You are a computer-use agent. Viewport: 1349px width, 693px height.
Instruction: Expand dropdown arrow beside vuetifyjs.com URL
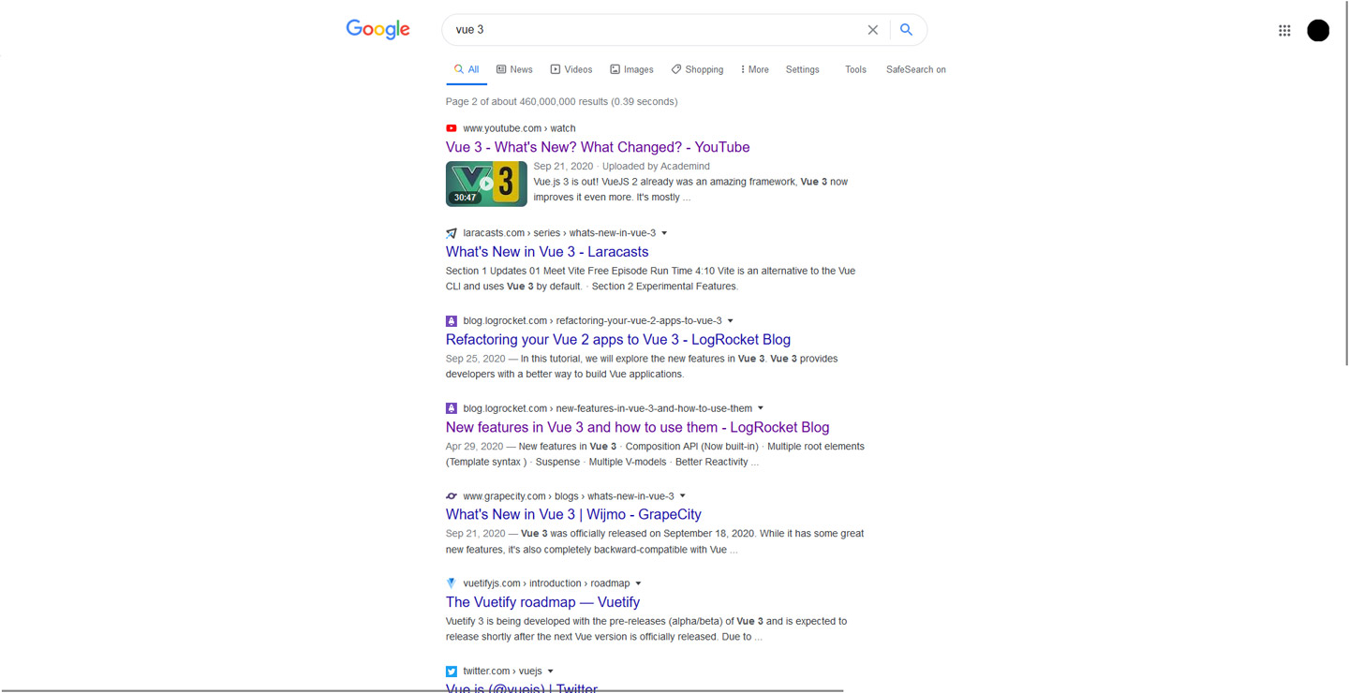pos(639,583)
